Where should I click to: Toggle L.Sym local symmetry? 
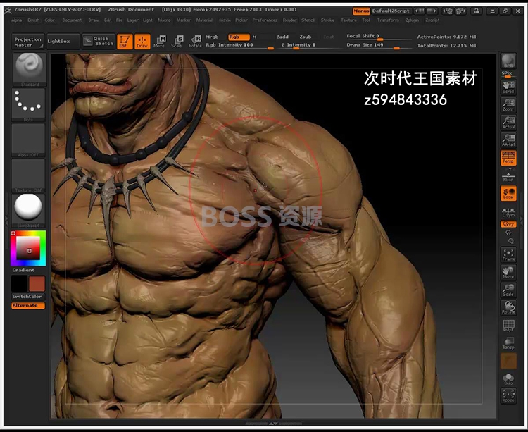pyautogui.click(x=508, y=212)
